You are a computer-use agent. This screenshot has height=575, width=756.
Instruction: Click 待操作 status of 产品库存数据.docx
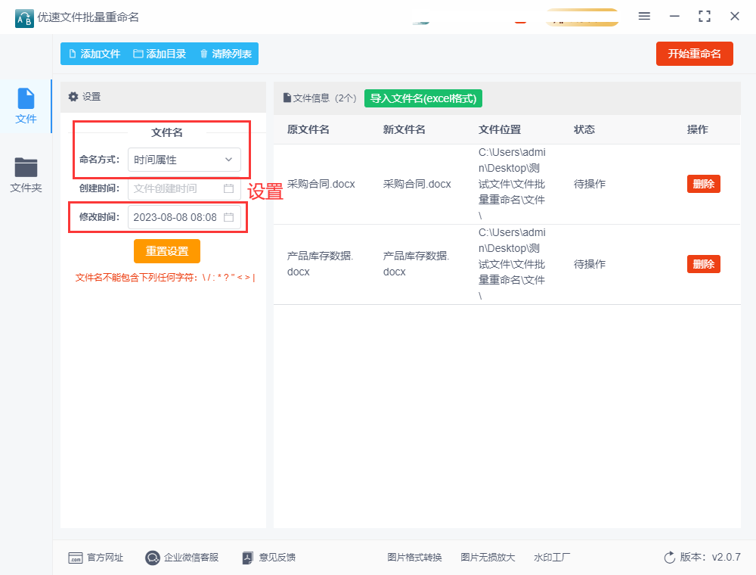(589, 264)
